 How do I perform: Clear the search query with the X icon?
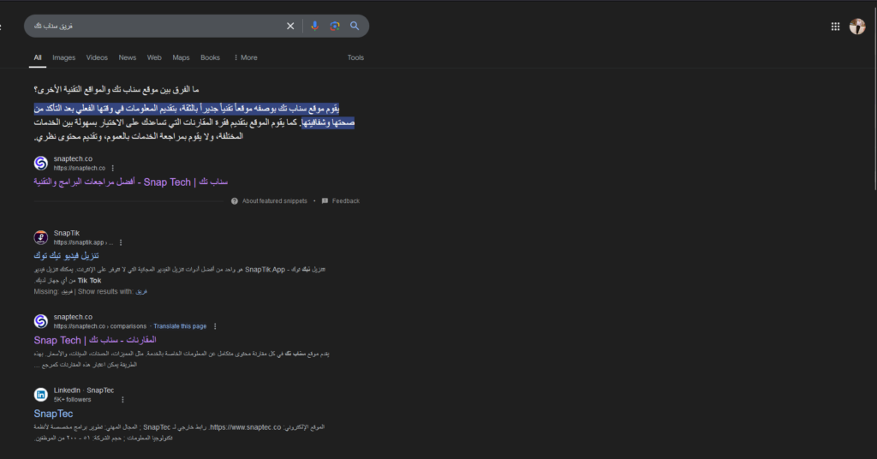[290, 26]
